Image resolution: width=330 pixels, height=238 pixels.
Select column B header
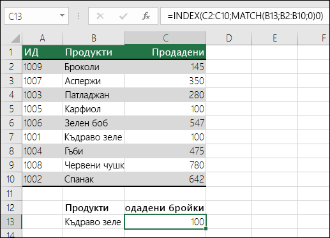(x=94, y=38)
